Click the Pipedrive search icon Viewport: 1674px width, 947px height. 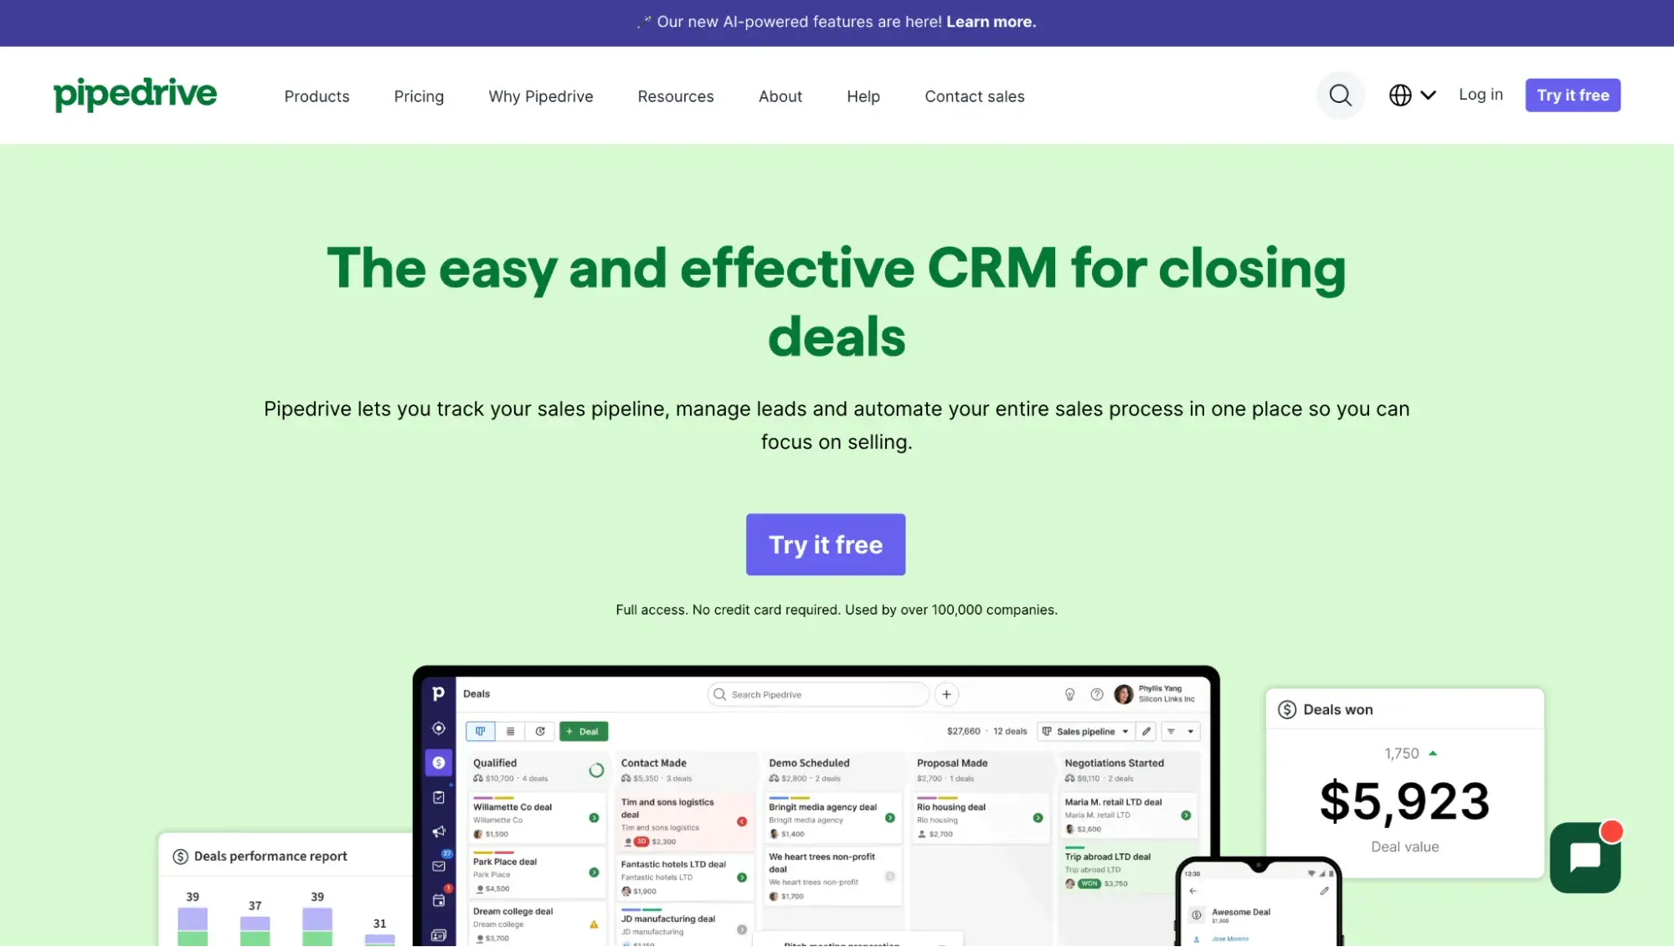coord(1341,95)
